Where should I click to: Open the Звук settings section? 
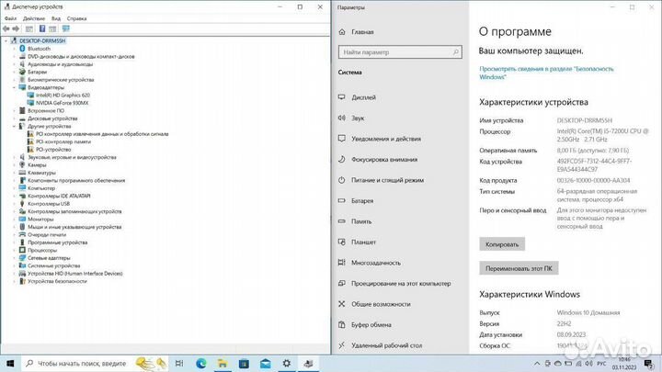tap(358, 118)
